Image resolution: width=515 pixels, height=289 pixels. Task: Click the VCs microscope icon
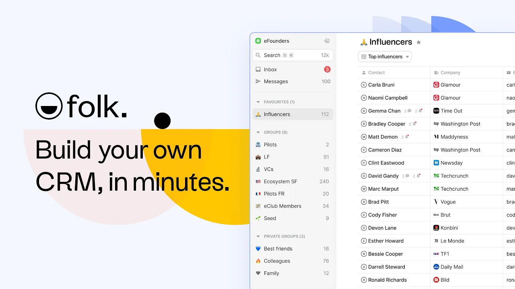[x=258, y=169]
